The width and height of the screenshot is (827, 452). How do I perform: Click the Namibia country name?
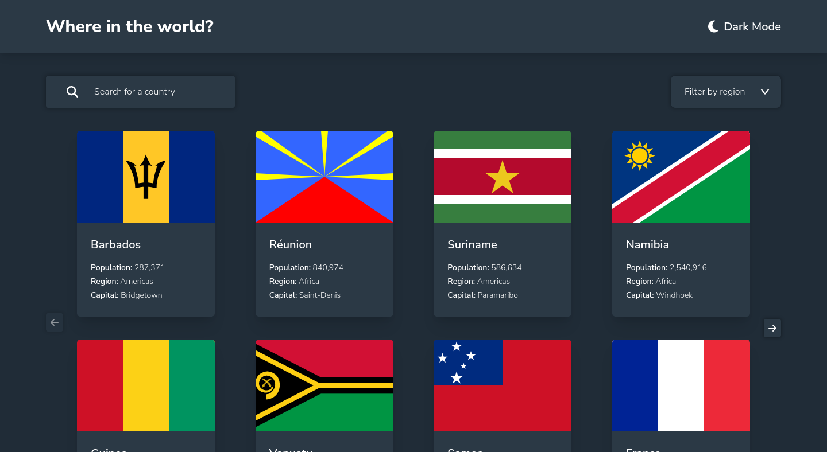point(647,244)
